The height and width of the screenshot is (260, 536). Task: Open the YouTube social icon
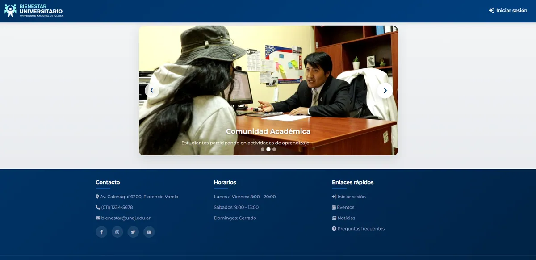click(x=149, y=232)
